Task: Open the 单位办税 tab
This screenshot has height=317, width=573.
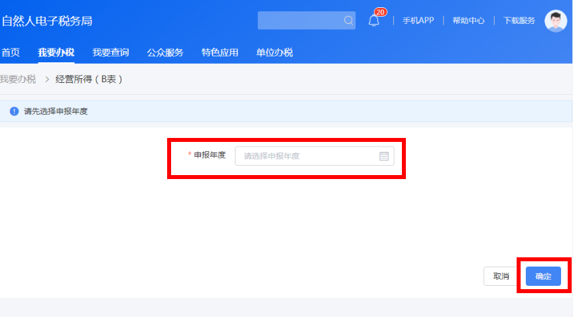Action: click(275, 52)
